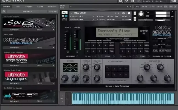The width and height of the screenshot is (178, 110).
Task: Expand the S90 ES library options arrow
Action: coord(54,29)
